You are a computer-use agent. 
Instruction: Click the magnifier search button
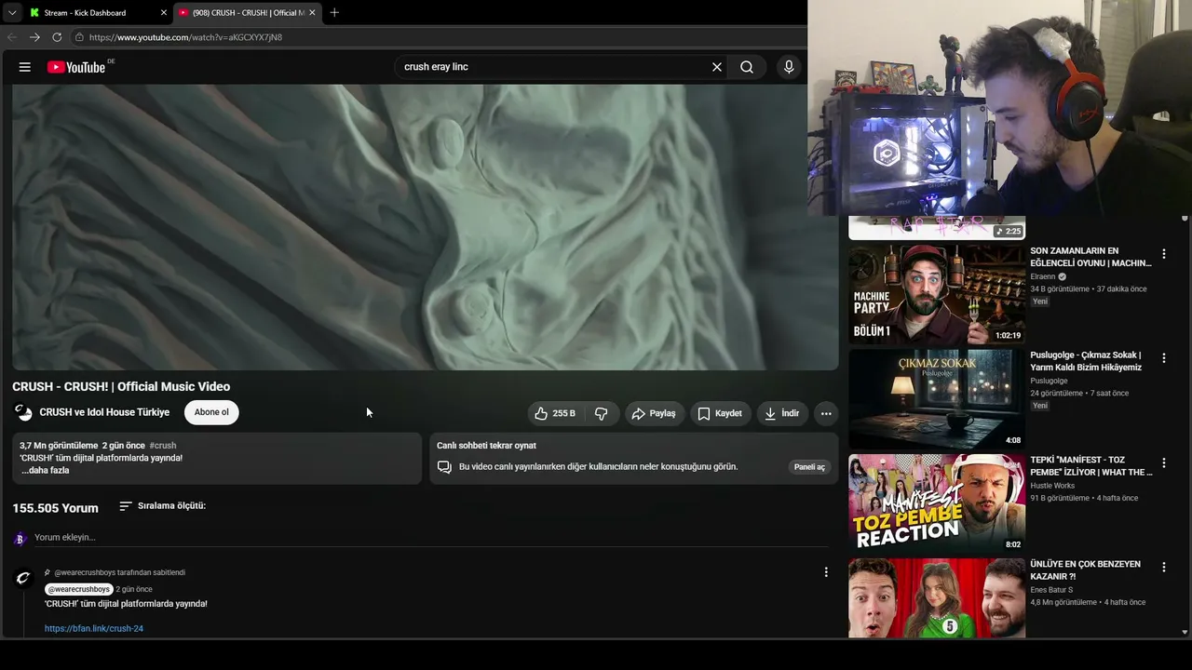click(747, 67)
